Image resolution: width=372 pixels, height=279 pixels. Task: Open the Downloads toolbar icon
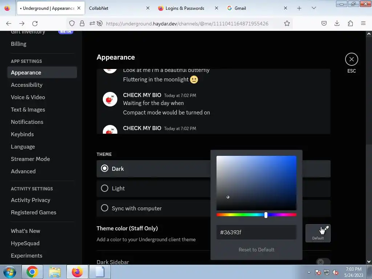click(337, 23)
